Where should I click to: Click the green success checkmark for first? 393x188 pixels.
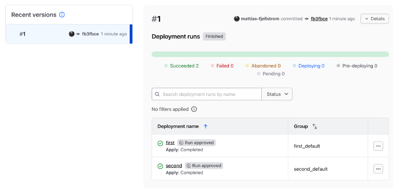click(x=160, y=143)
